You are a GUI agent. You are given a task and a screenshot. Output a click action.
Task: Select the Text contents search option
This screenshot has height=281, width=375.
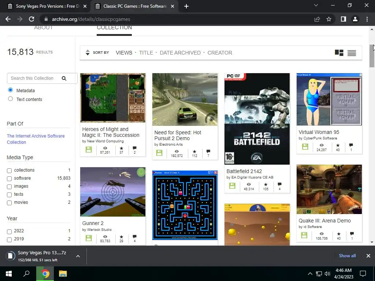(10, 99)
